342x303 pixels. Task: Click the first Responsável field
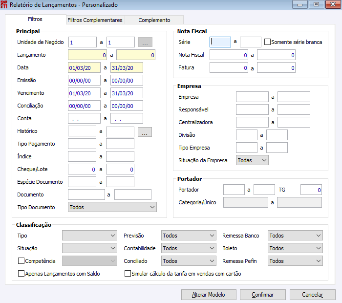tap(252, 109)
